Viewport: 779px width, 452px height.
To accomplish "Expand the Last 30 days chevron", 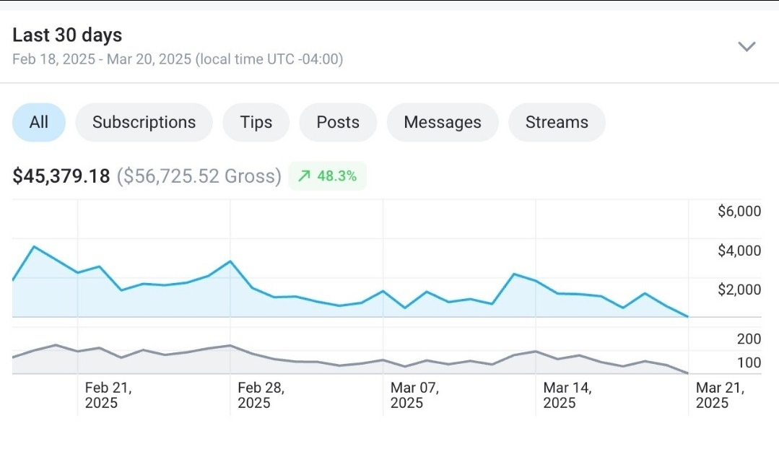I will click(747, 47).
